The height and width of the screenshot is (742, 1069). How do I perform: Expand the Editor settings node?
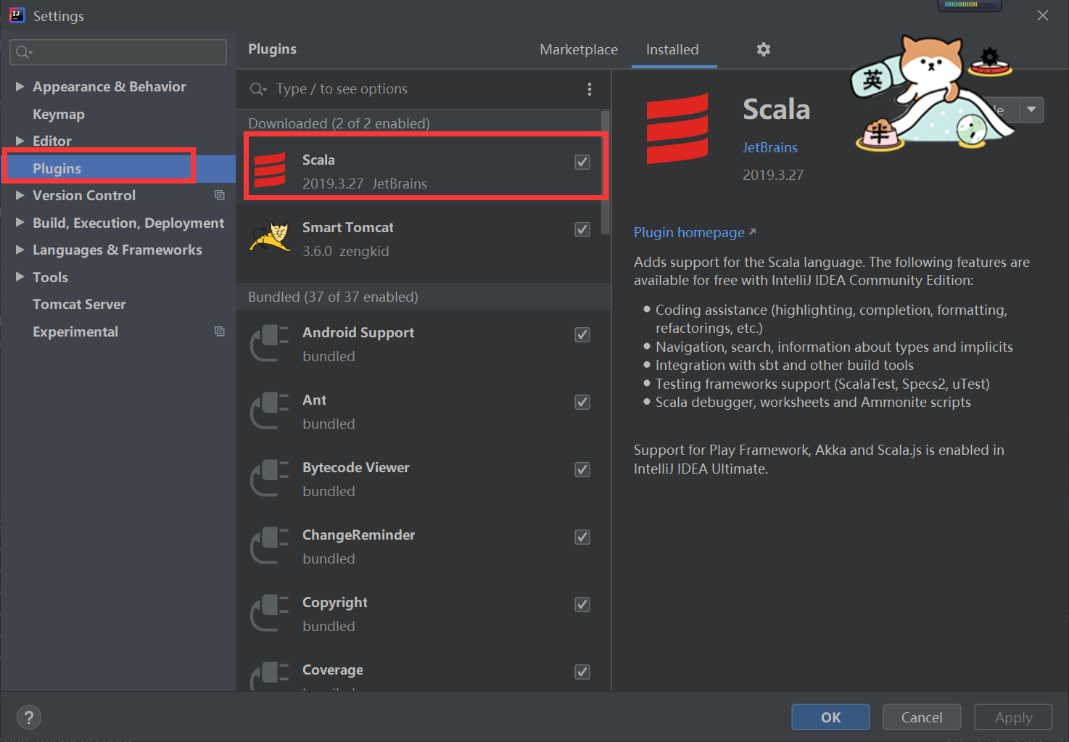20,141
